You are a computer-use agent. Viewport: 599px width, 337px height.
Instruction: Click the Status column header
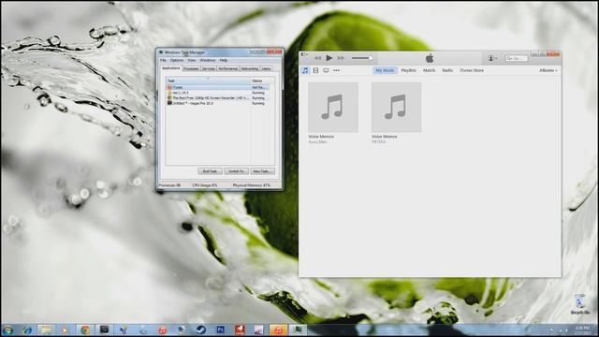tap(262, 81)
